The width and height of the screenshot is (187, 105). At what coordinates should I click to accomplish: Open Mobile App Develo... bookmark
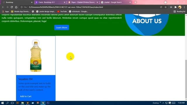(20, 11)
